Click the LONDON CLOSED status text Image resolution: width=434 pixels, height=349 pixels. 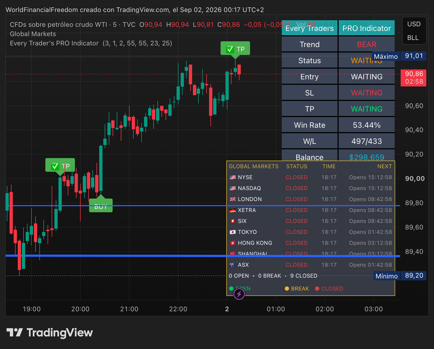[297, 199]
